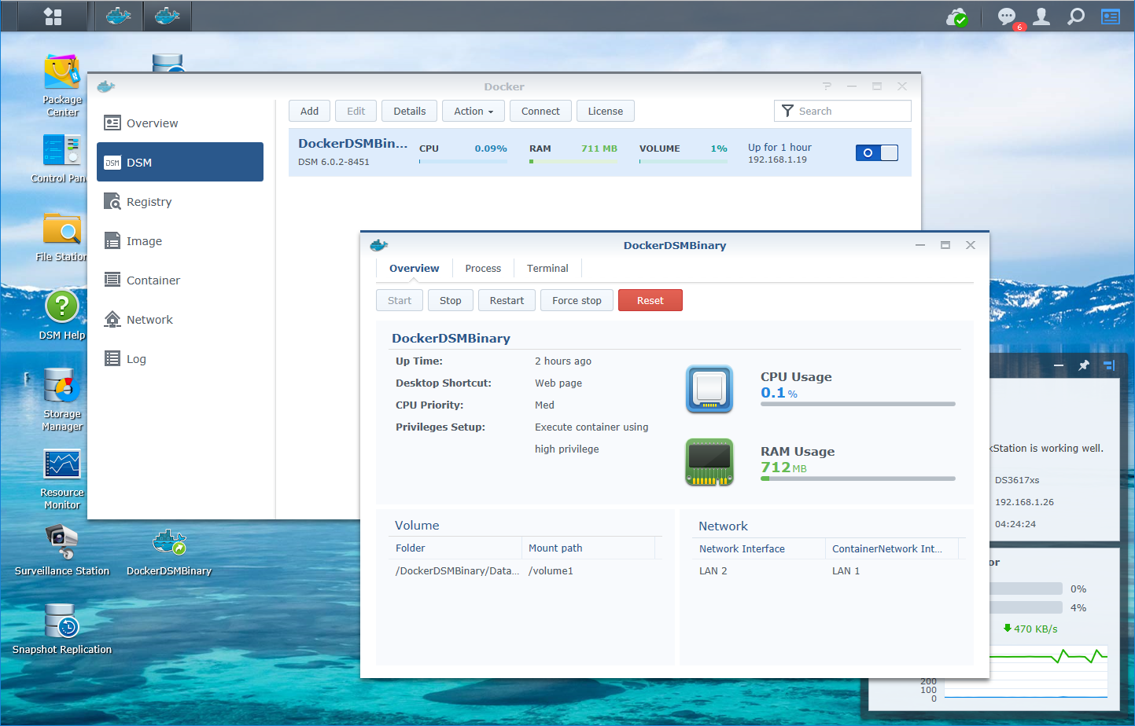The height and width of the screenshot is (726, 1135).
Task: Open the notifications icon in top bar
Action: click(x=1007, y=16)
